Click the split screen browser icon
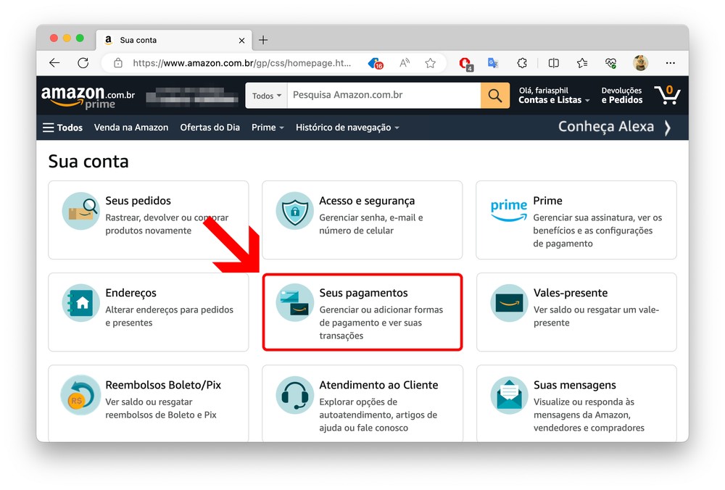The width and height of the screenshot is (725, 490). [553, 63]
